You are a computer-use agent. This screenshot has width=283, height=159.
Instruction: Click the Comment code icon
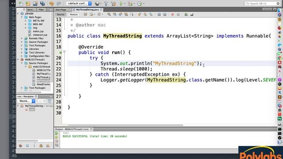click(186, 15)
